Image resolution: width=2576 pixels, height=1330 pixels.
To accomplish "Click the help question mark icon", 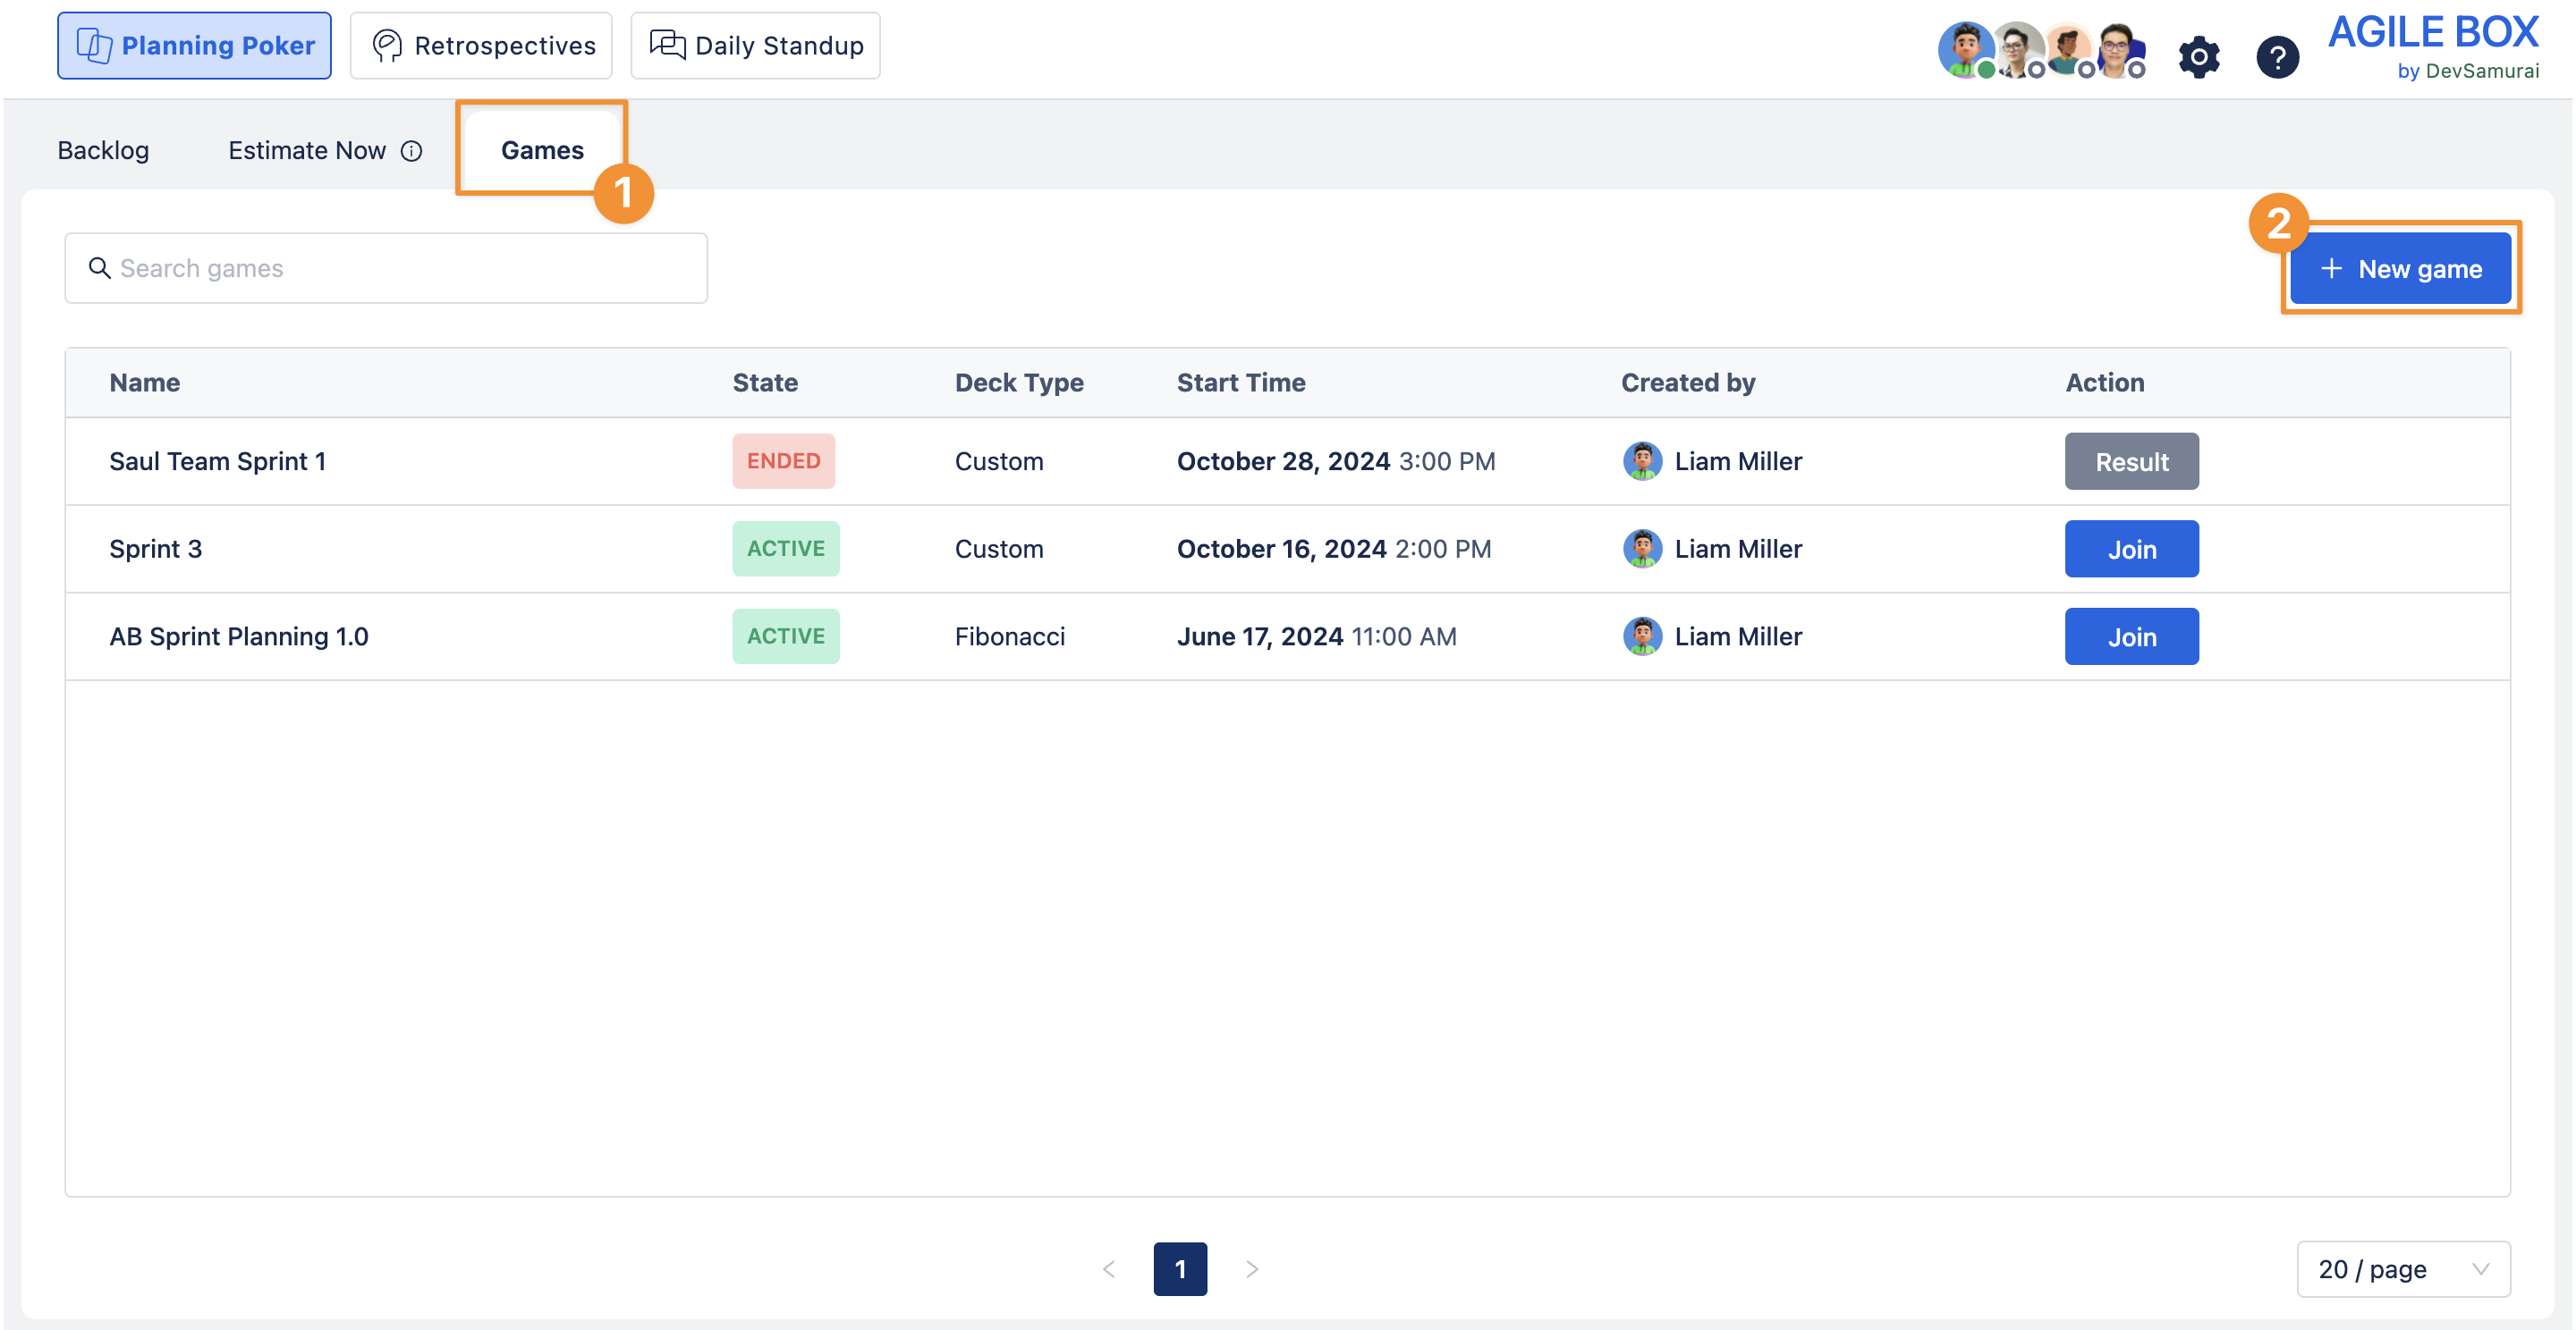I will (x=2277, y=57).
